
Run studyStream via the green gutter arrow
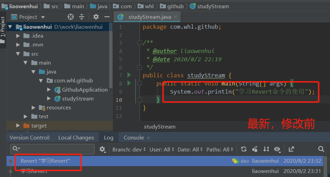pyautogui.click(x=129, y=75)
